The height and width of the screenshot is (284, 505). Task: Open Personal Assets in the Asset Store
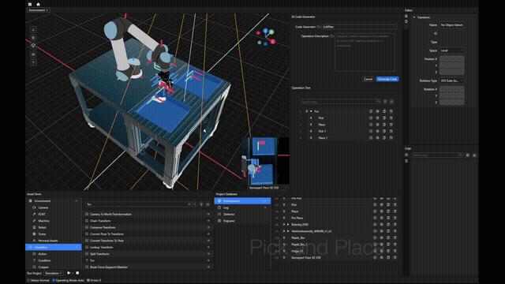(x=47, y=241)
